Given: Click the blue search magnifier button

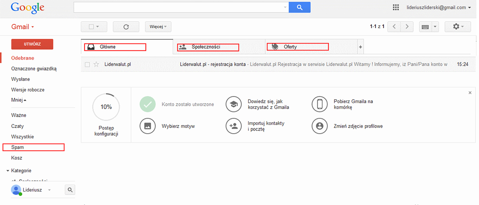Looking at the screenshot, I should coord(300,7).
